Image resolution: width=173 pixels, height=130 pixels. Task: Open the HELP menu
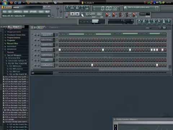point(48,12)
